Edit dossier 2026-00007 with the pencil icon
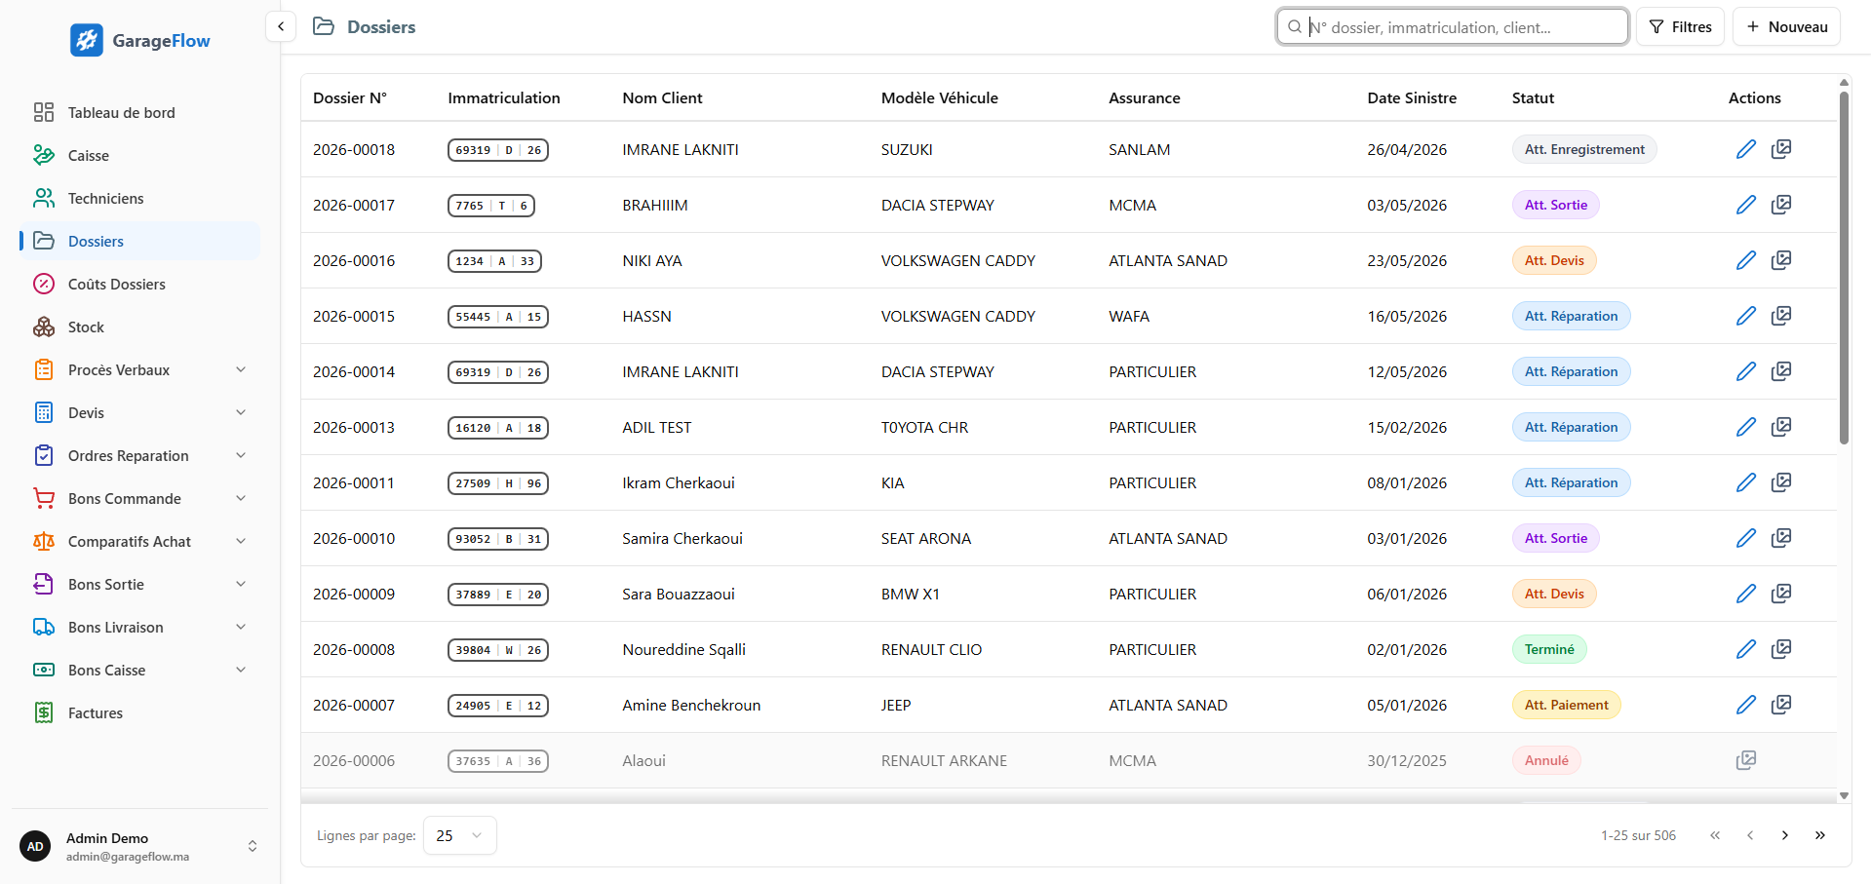Screen dimensions: 1871x884 pos(1746,705)
